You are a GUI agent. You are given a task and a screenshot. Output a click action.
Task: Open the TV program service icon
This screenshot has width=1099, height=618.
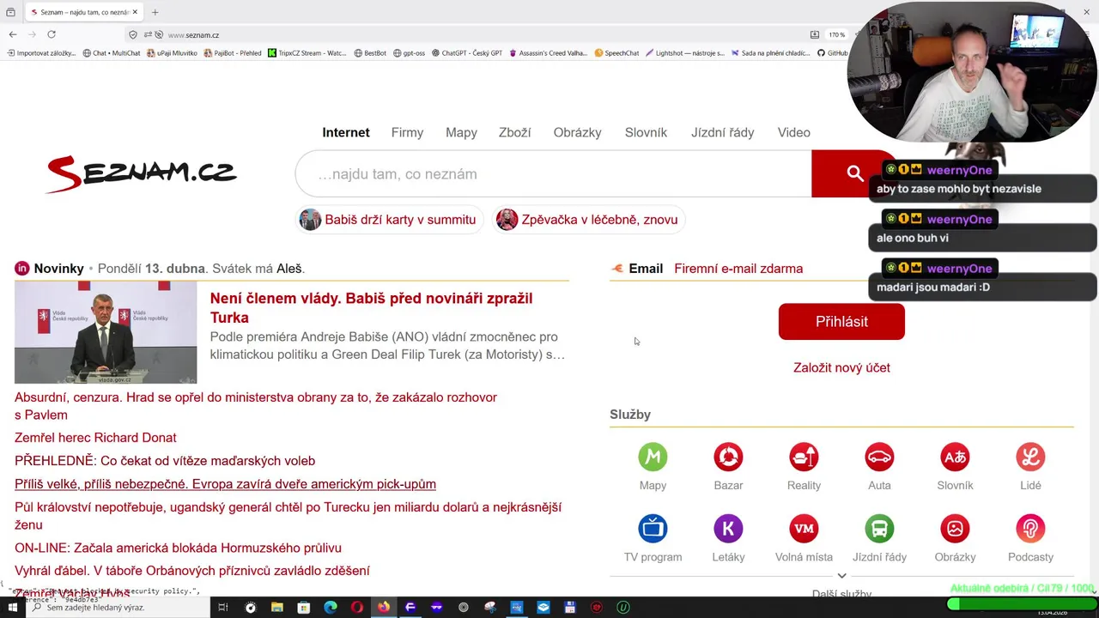653,529
